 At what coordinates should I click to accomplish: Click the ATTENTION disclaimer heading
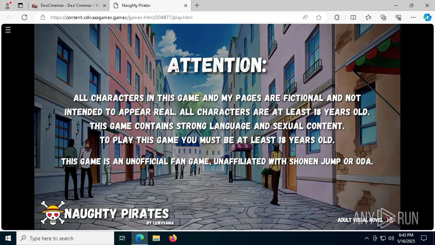tap(217, 65)
